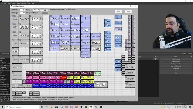The height and width of the screenshot is (109, 193).
Task: Click the deck Name text field
Action: 40,10
